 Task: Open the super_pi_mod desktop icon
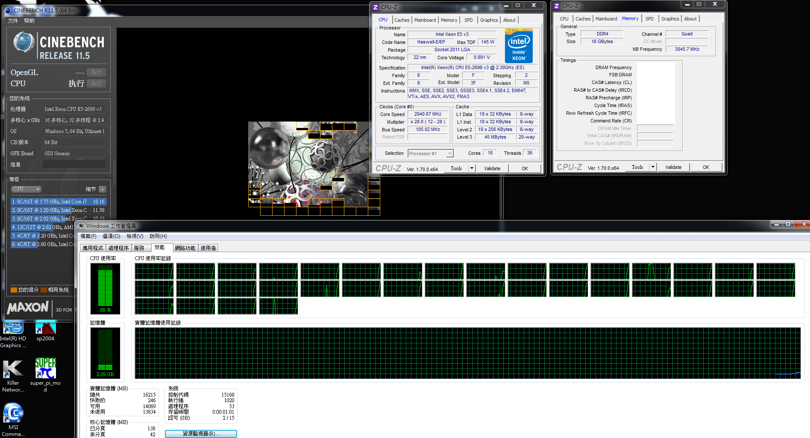point(45,374)
